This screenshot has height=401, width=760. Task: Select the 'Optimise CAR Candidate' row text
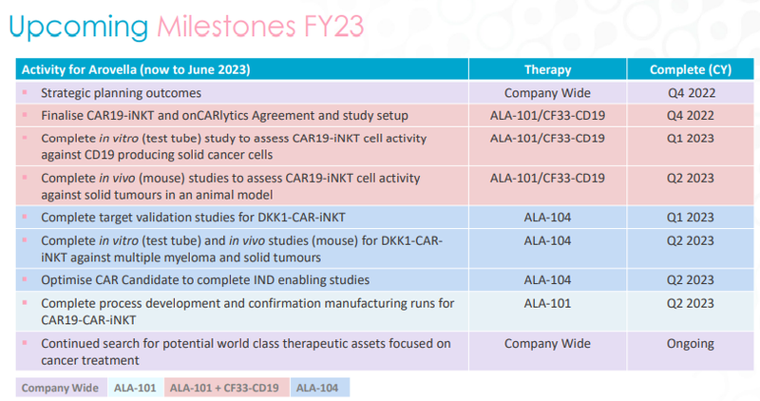click(205, 279)
